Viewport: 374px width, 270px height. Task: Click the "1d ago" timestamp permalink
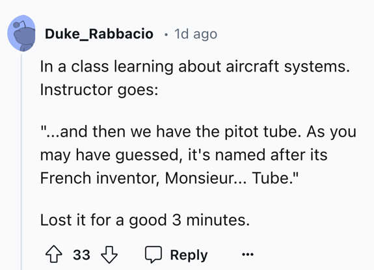(x=196, y=34)
